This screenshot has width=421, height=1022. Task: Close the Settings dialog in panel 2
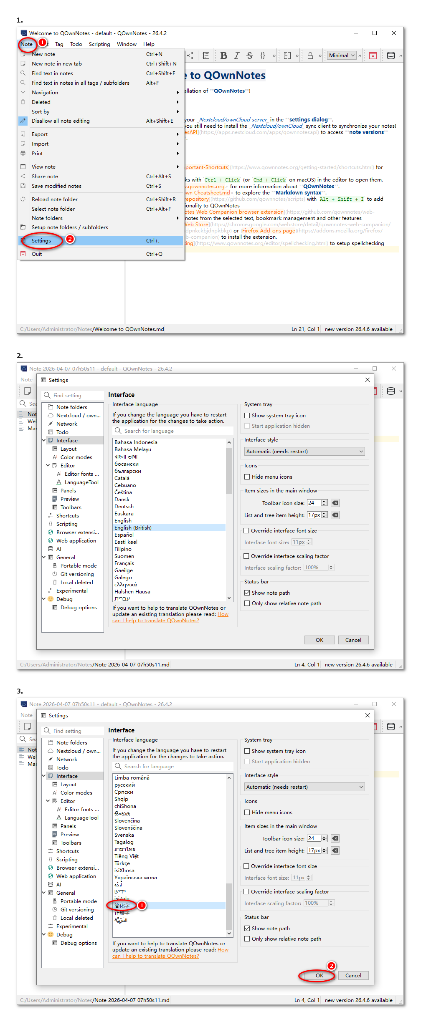368,380
